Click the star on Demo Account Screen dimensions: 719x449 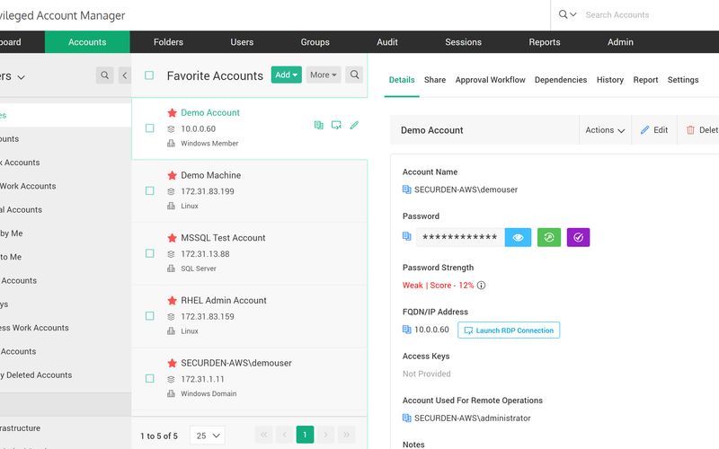click(x=172, y=113)
